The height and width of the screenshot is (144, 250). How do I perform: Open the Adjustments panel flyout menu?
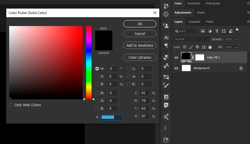pos(248,12)
